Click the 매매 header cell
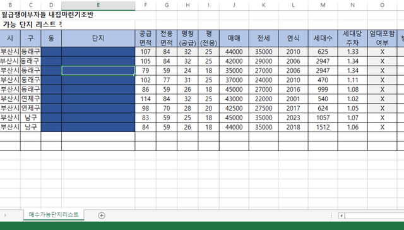 point(234,38)
